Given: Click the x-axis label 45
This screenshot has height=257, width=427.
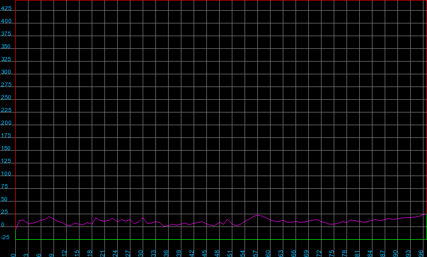Looking at the screenshot, I should coord(204,253).
